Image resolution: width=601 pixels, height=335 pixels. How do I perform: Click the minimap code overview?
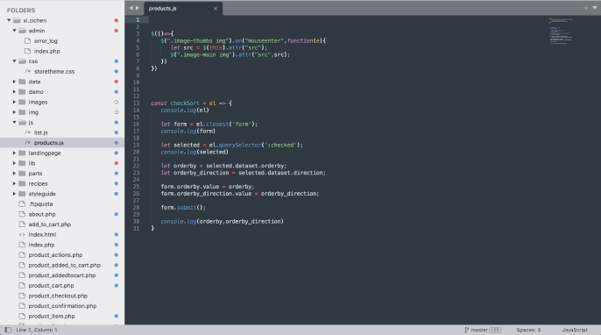(561, 31)
